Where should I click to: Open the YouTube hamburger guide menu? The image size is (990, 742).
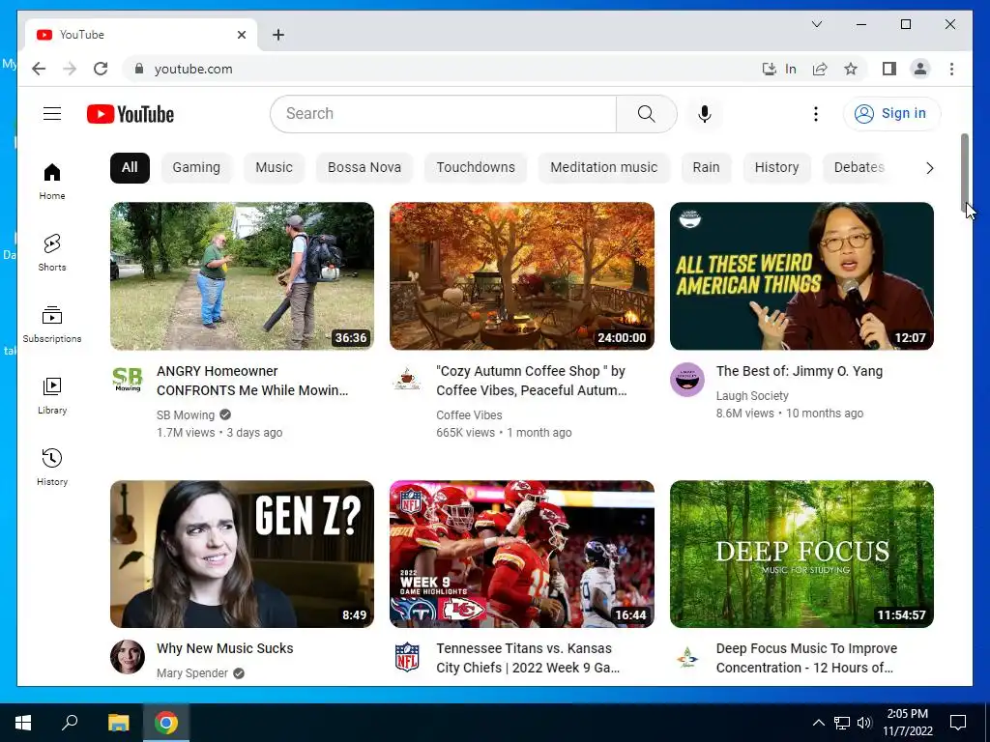point(52,114)
